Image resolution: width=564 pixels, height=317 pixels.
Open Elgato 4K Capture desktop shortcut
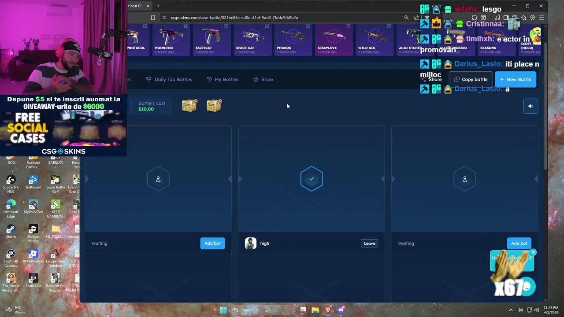[11, 258]
